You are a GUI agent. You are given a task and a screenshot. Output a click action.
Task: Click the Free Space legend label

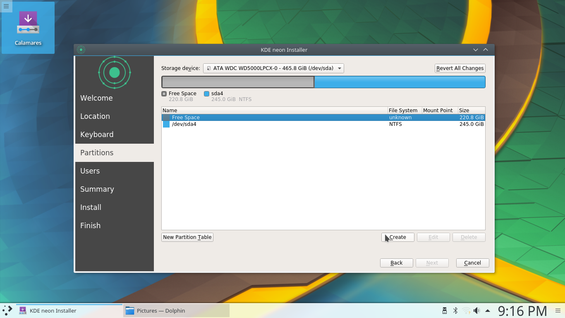point(182,94)
